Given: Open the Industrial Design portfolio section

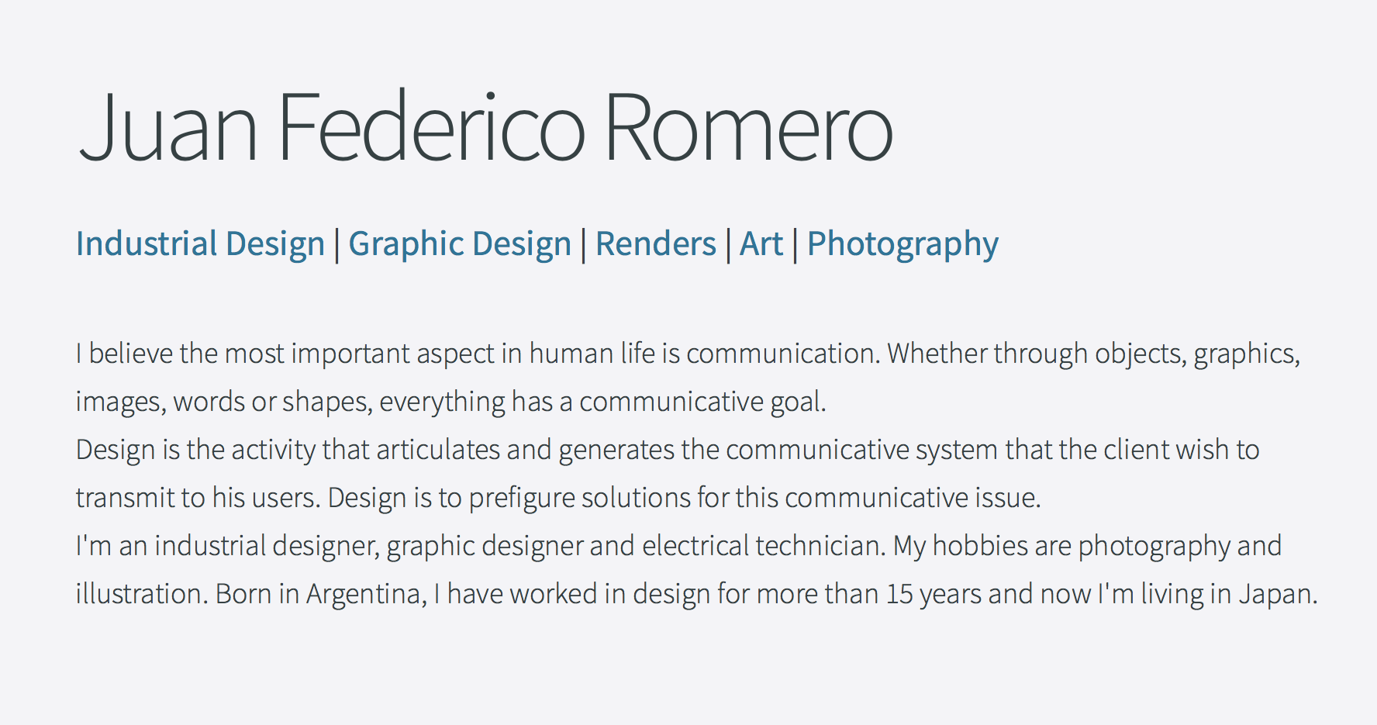Looking at the screenshot, I should tap(200, 243).
